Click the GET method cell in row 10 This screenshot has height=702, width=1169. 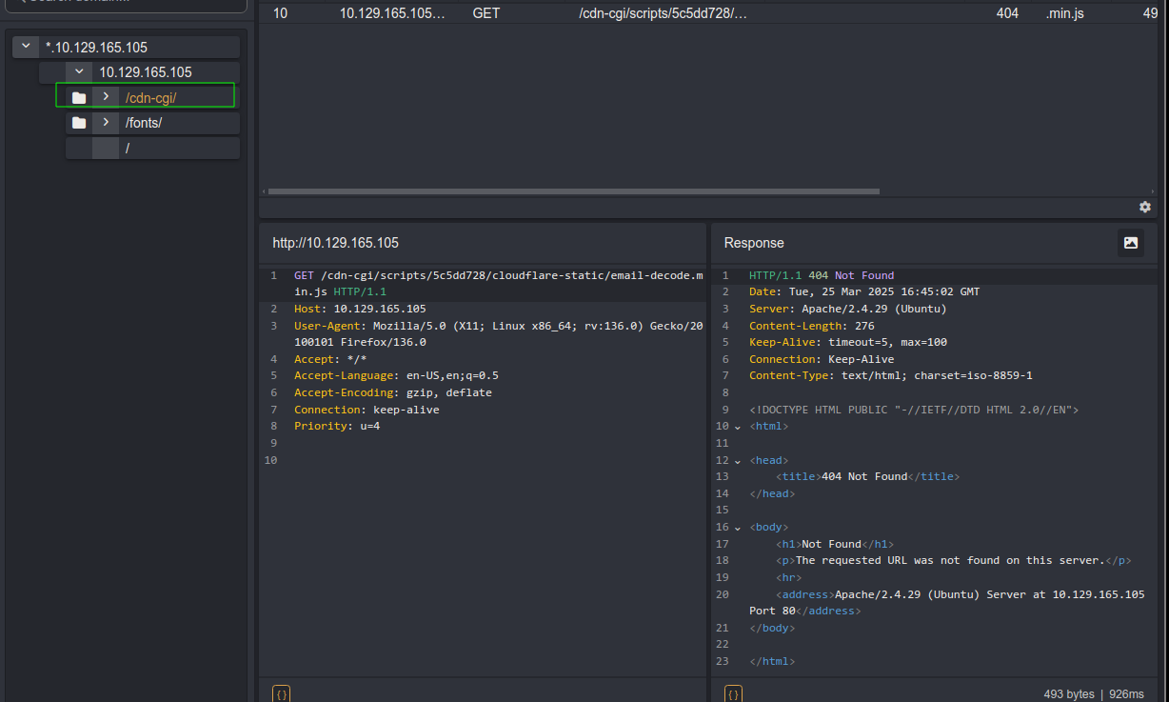(x=486, y=13)
